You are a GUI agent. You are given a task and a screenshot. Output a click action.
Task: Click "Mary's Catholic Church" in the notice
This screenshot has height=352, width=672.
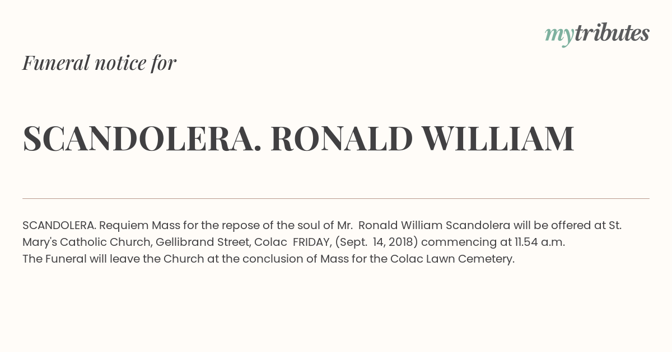click(87, 242)
